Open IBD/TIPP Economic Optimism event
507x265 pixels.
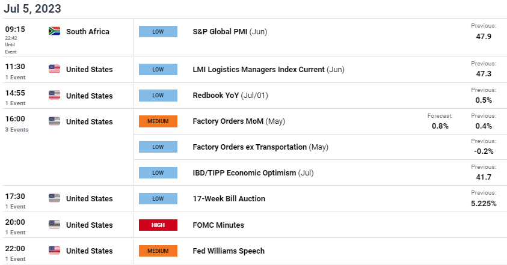pyautogui.click(x=253, y=173)
